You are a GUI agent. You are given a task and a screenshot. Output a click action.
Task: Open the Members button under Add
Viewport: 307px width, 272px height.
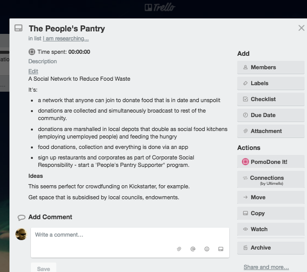(271, 67)
